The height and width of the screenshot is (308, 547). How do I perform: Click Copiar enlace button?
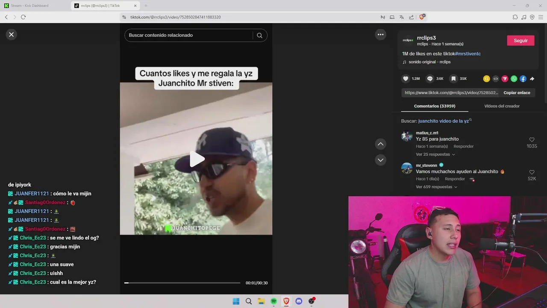pos(517,93)
